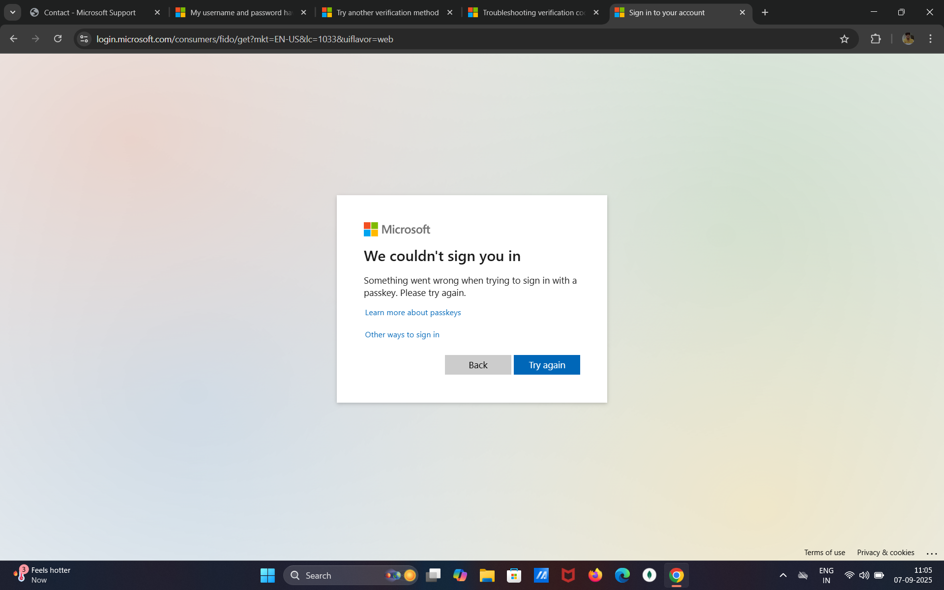Open McAfee from the taskbar
The image size is (944, 590).
click(568, 575)
